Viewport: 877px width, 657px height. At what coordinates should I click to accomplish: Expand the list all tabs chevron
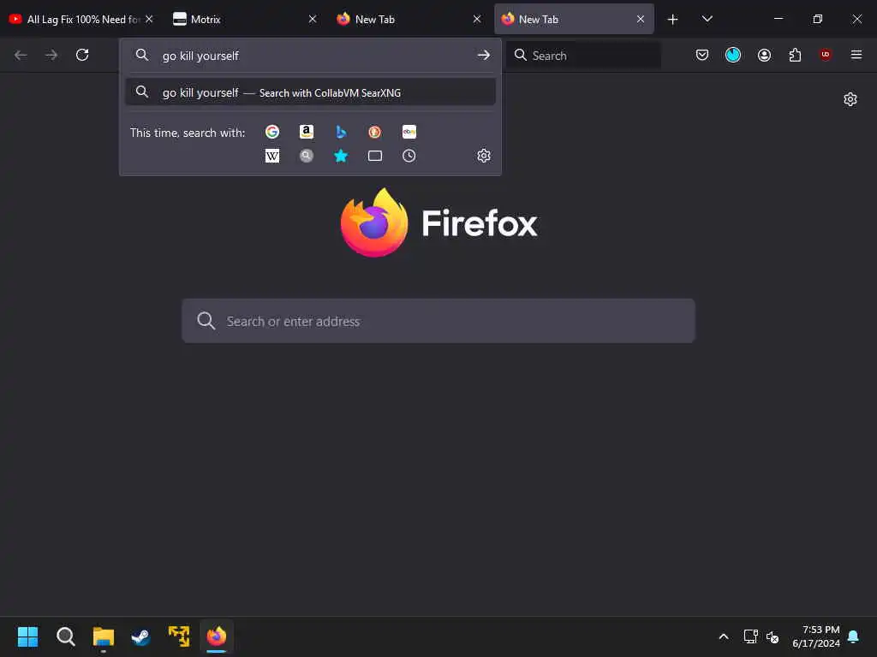click(707, 19)
